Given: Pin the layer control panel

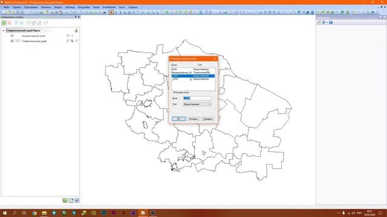Looking at the screenshot, I should point(76,17).
